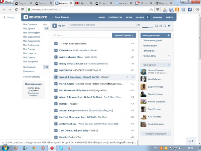Toggle repeat mode in audio player
Screen dimensions: 201x151
(156, 26)
